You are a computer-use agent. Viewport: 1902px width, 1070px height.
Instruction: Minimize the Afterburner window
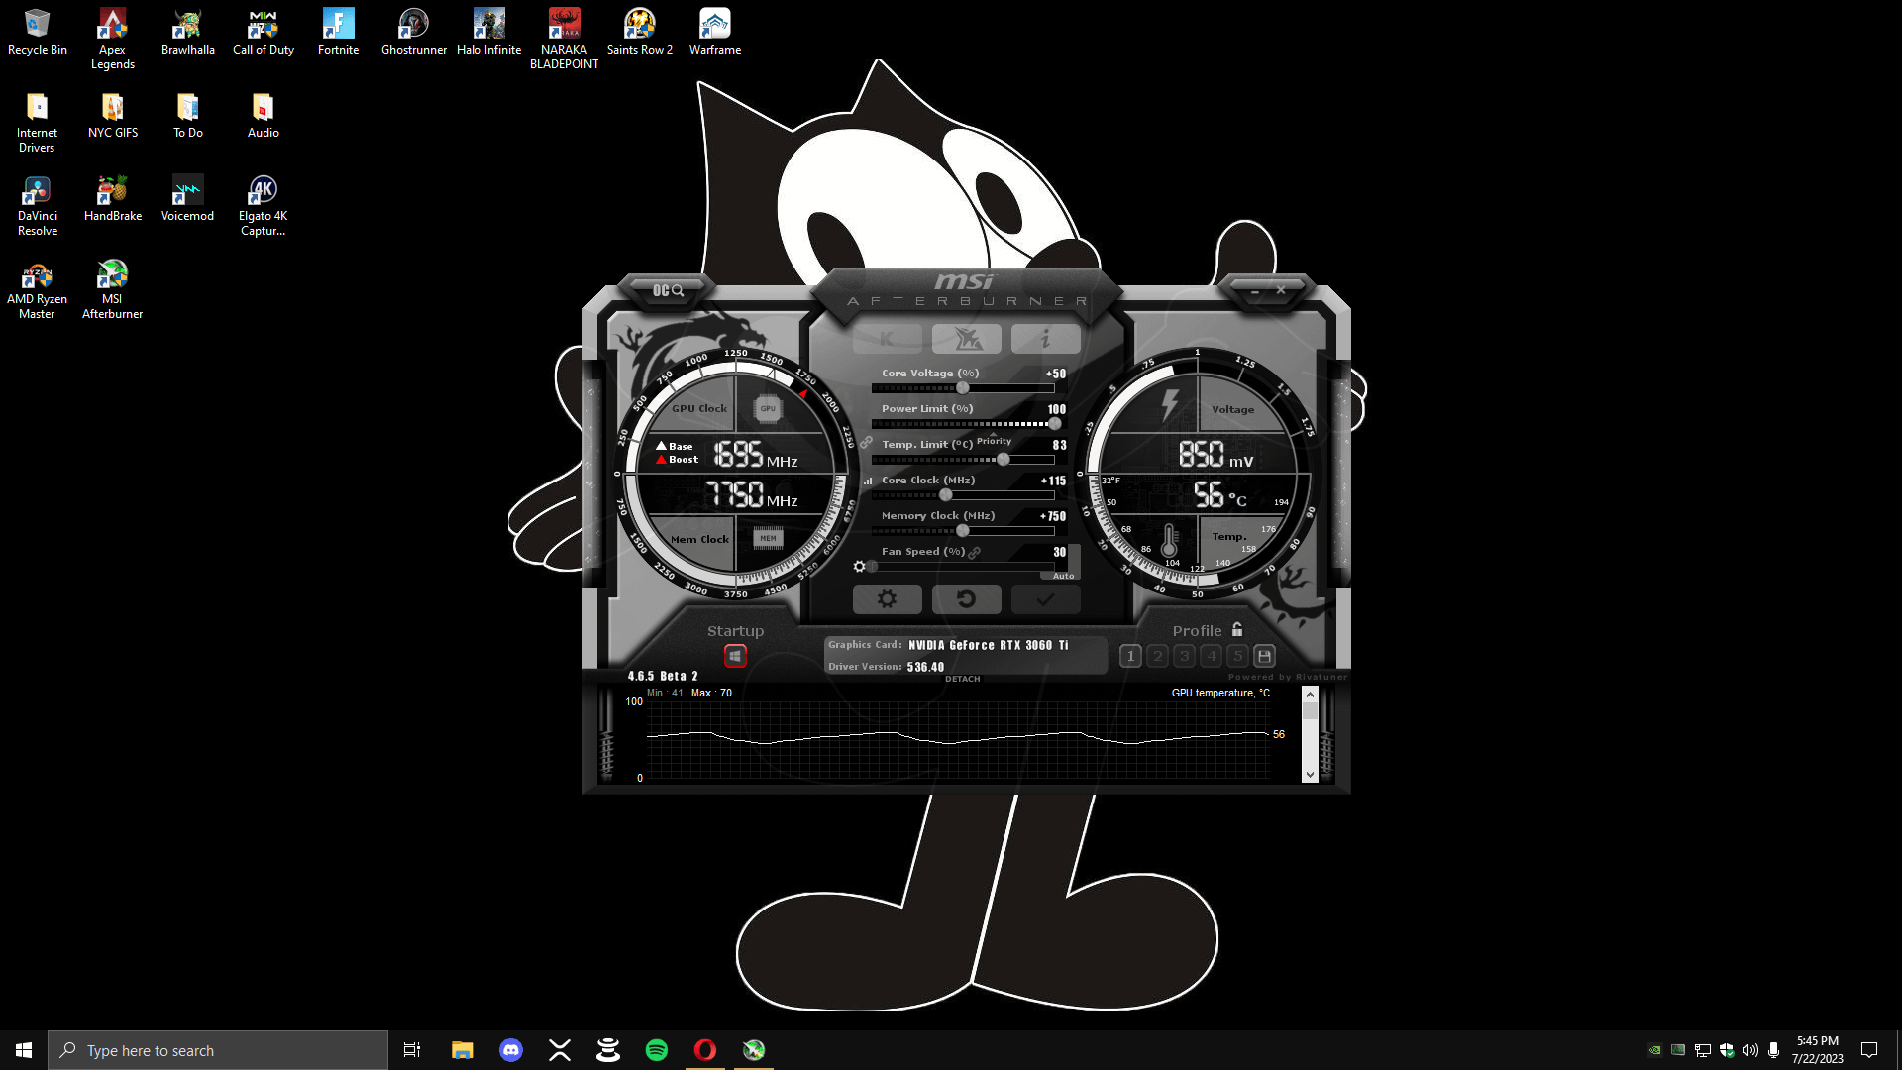pos(1254,291)
